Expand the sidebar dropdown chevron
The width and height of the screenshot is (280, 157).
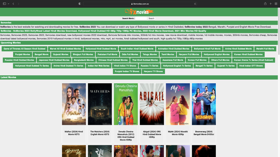click(x=9, y=4)
